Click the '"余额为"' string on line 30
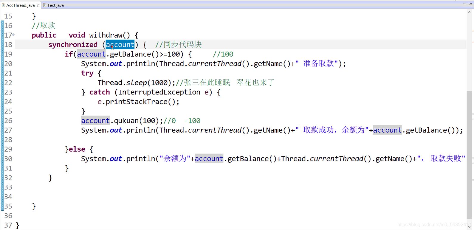The width and height of the screenshot is (474, 230). 175,158
